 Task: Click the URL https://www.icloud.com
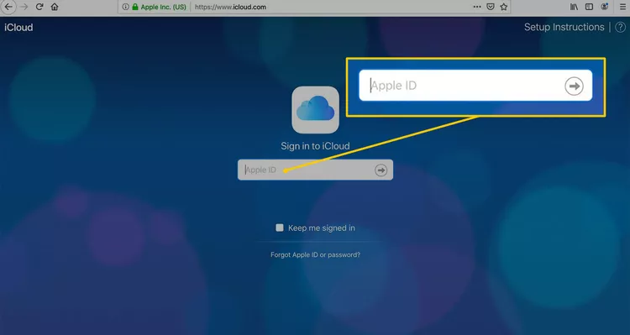click(x=230, y=7)
